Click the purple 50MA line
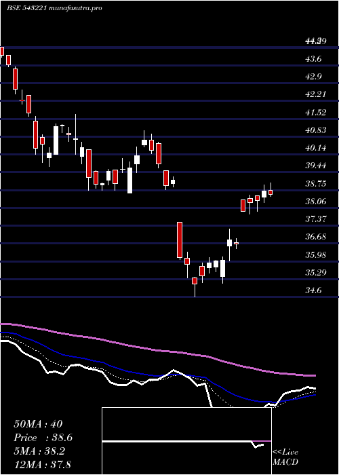The width and height of the screenshot is (339, 475). click(157, 350)
